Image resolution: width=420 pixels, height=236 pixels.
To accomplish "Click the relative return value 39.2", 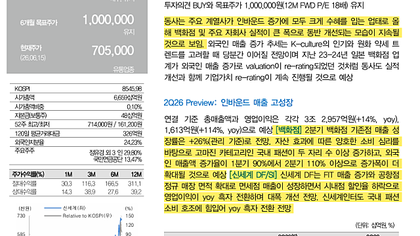I will click(136, 192).
